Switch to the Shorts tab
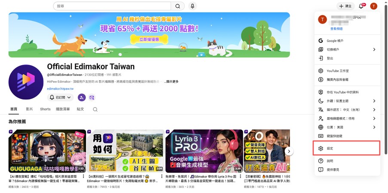Image resolution: width=388 pixels, height=193 pixels. pos(45,109)
